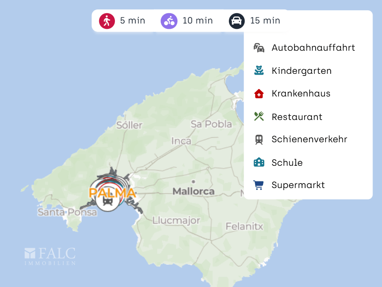The width and height of the screenshot is (382, 287).
Task: Click the red Krankenhaus hospital icon
Action: pyautogui.click(x=259, y=94)
